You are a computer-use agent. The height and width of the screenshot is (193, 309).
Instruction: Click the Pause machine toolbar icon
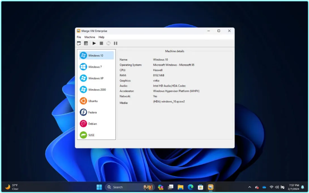click(115, 43)
